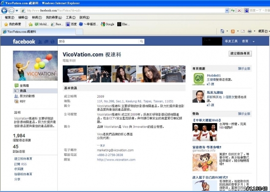Focus the facebook.com address bar

[x=123, y=11]
